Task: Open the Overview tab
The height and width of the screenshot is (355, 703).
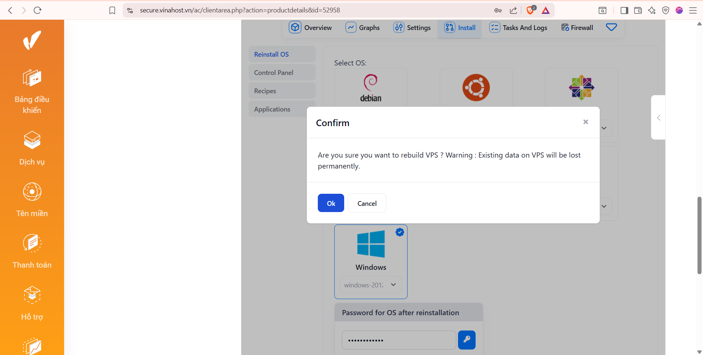Action: click(310, 27)
